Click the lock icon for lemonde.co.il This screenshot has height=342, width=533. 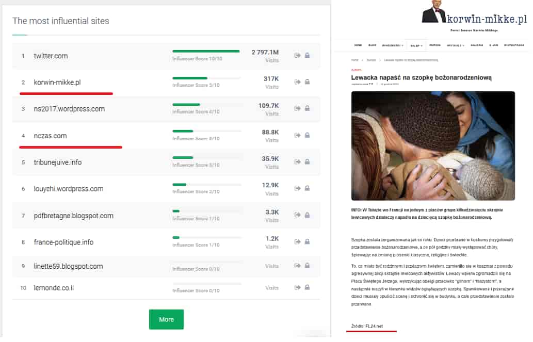pos(307,287)
